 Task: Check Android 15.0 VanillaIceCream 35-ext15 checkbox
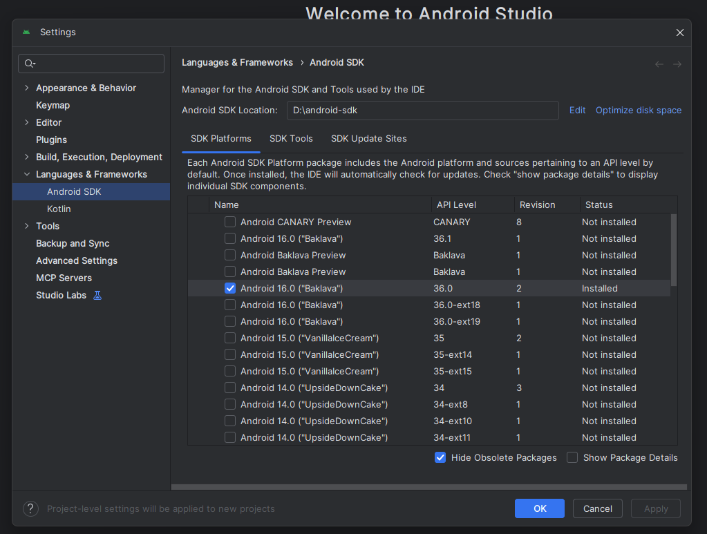click(230, 371)
